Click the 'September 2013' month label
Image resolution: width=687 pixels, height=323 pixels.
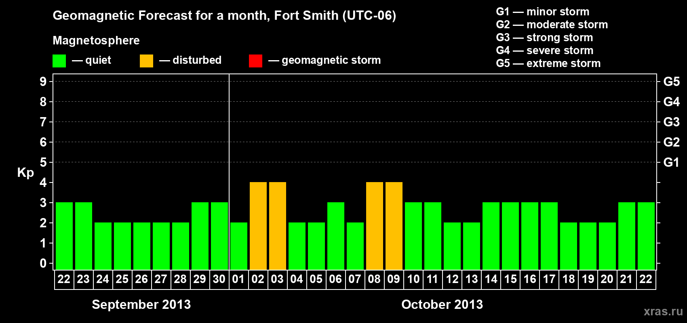coord(141,304)
